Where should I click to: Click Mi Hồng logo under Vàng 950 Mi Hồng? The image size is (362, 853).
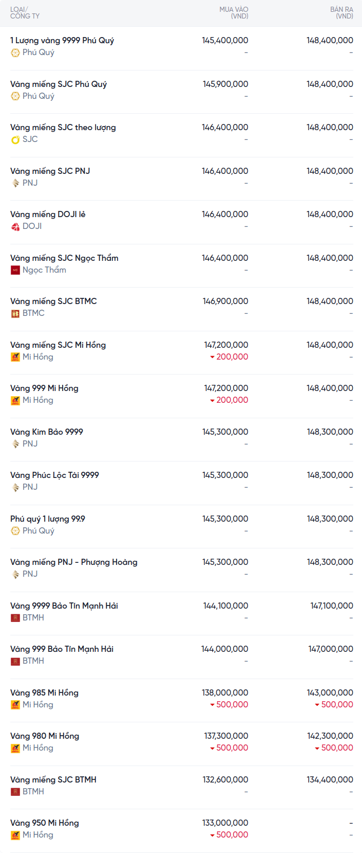click(15, 835)
